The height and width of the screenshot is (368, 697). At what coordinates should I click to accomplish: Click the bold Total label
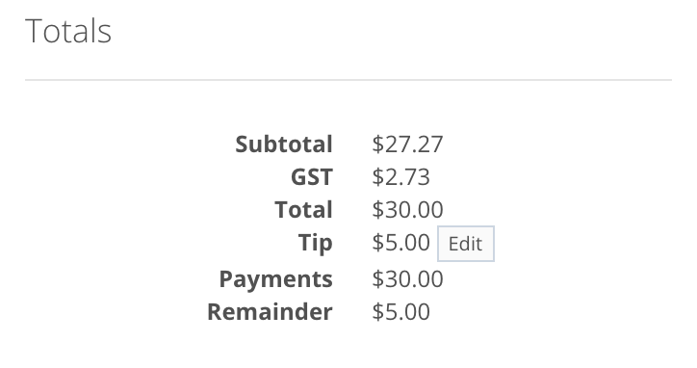303,210
